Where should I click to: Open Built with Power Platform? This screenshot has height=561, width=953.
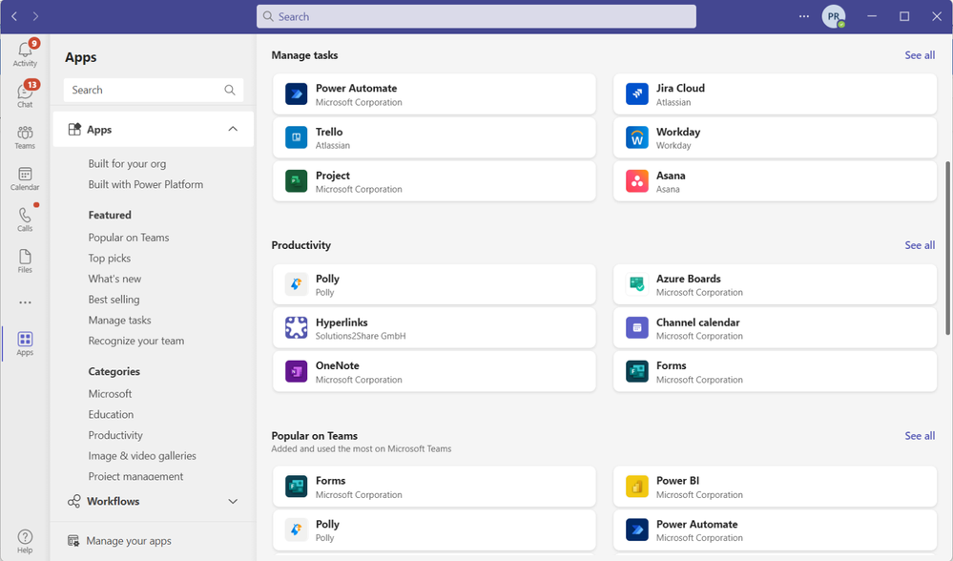[146, 184]
